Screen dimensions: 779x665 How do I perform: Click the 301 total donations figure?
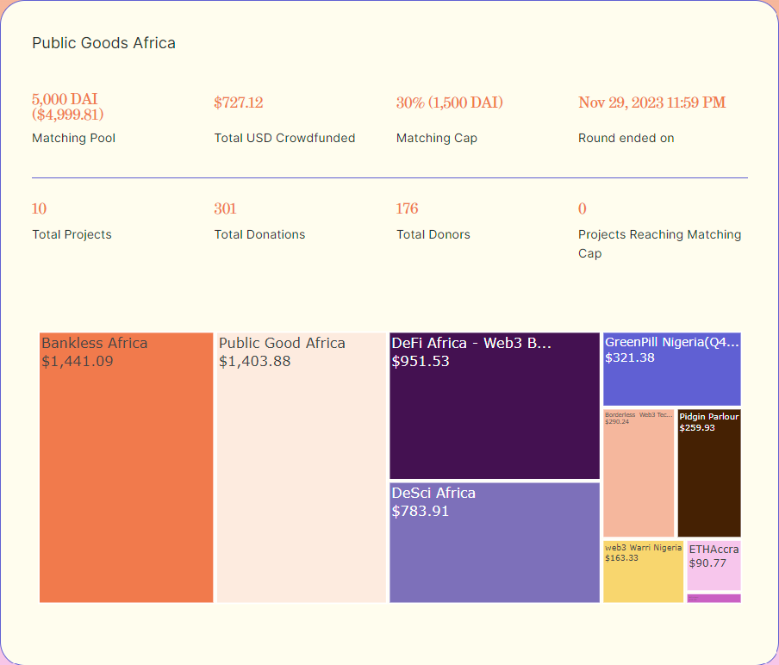coord(225,208)
